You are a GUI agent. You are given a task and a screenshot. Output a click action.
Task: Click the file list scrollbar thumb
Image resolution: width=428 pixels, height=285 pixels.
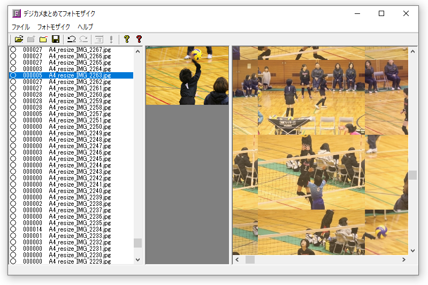(x=138, y=243)
